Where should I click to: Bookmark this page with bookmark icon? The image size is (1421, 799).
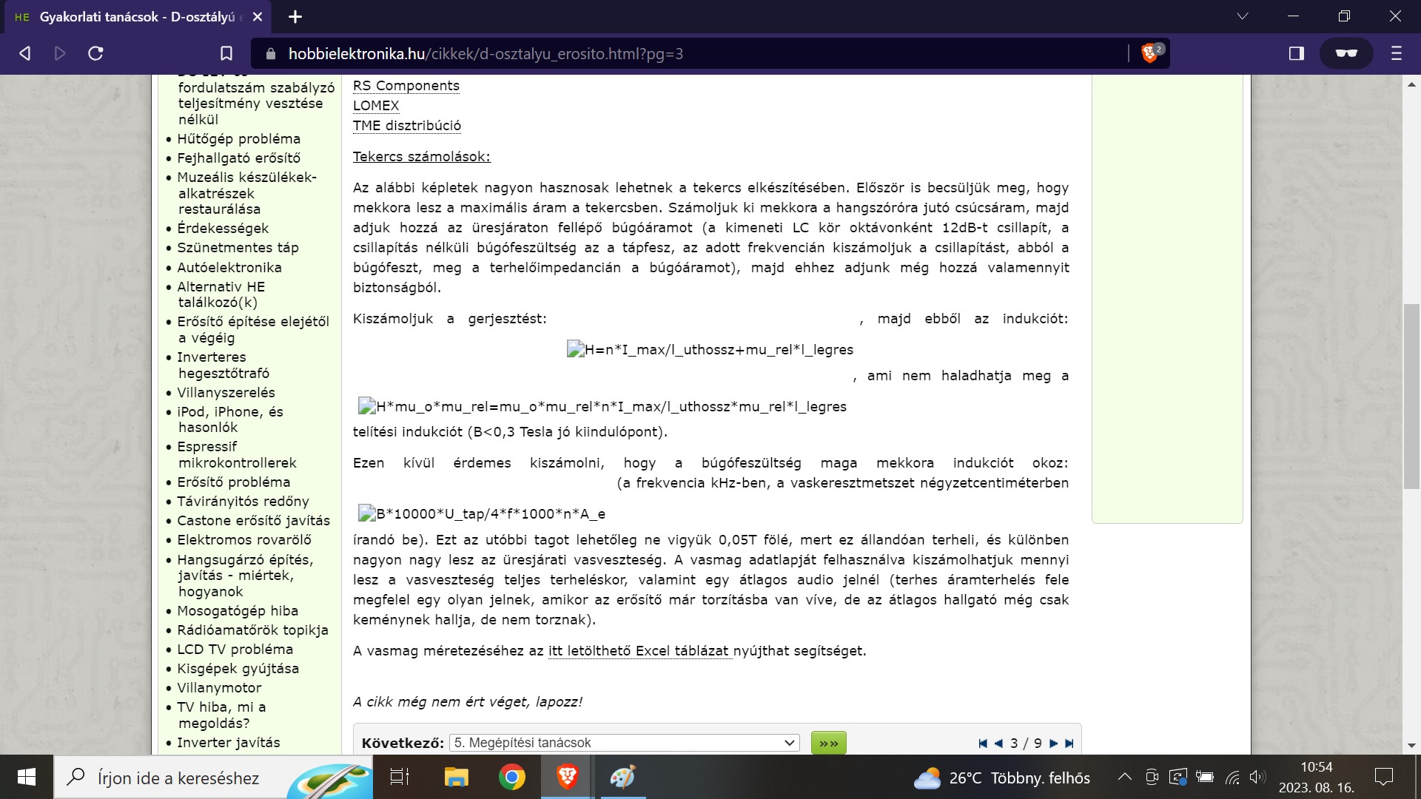coord(226,53)
